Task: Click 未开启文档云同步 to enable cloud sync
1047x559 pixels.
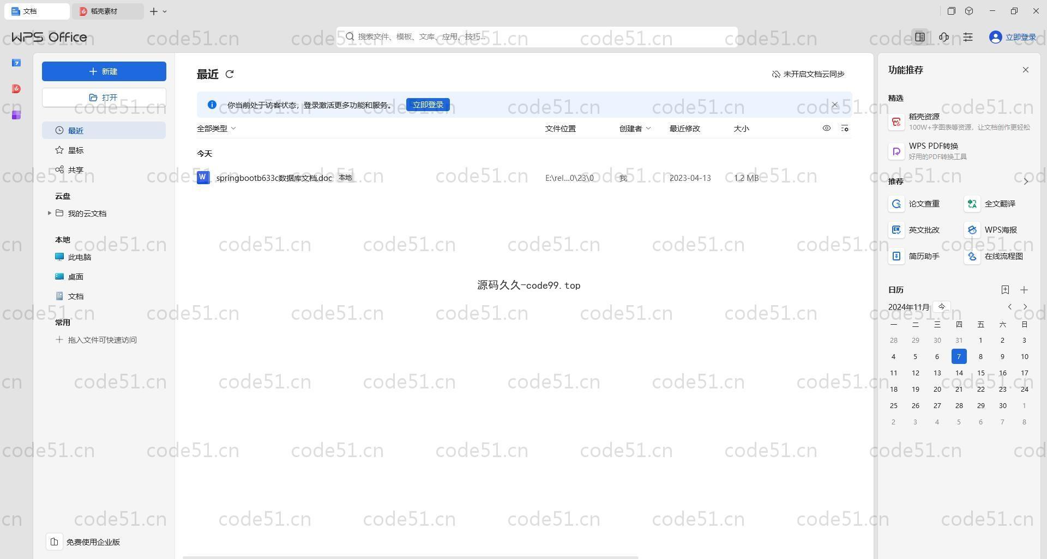Action: tap(808, 74)
